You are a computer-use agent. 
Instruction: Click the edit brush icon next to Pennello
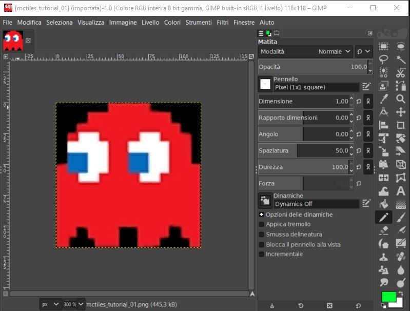(366, 86)
